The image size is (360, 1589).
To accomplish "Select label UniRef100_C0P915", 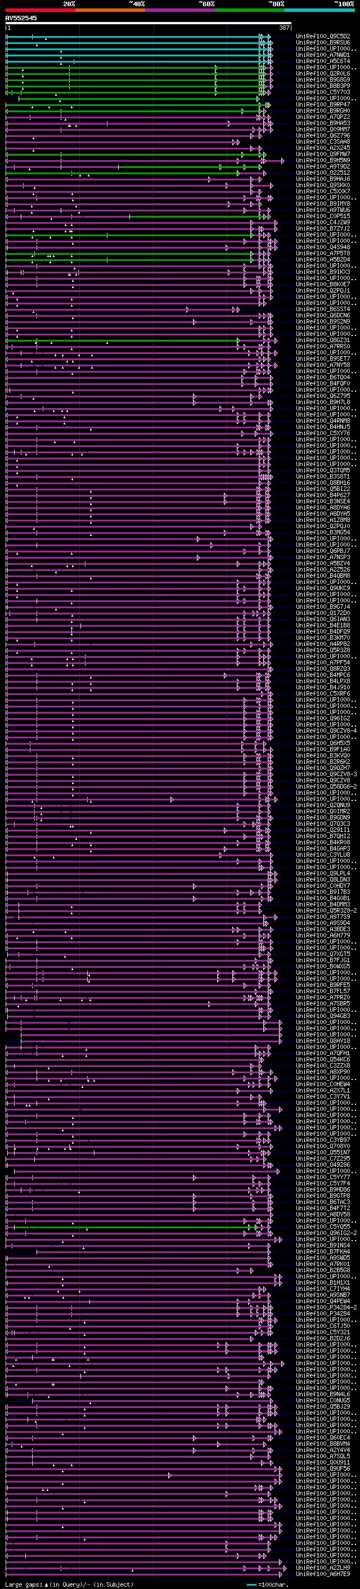I will [x=323, y=216].
